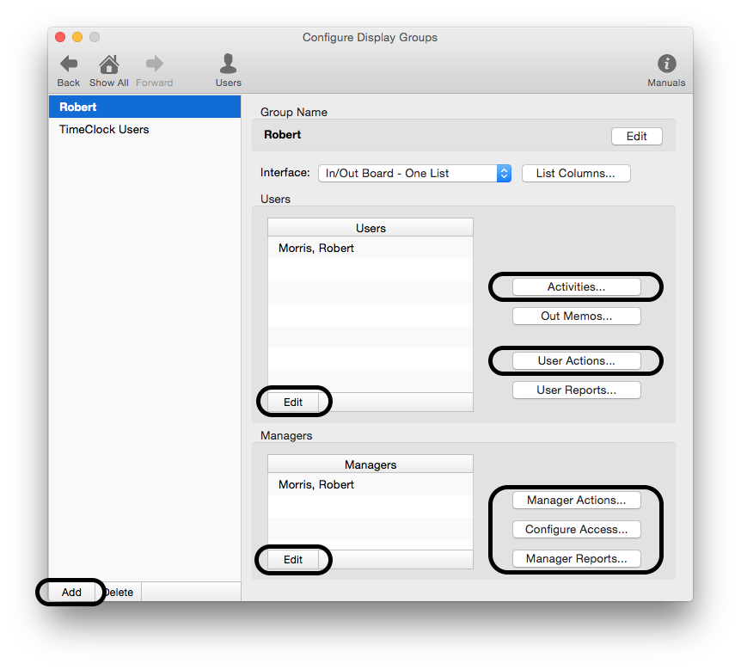Click Edit button next to Group Name
The width and height of the screenshot is (741, 670).
click(x=636, y=137)
